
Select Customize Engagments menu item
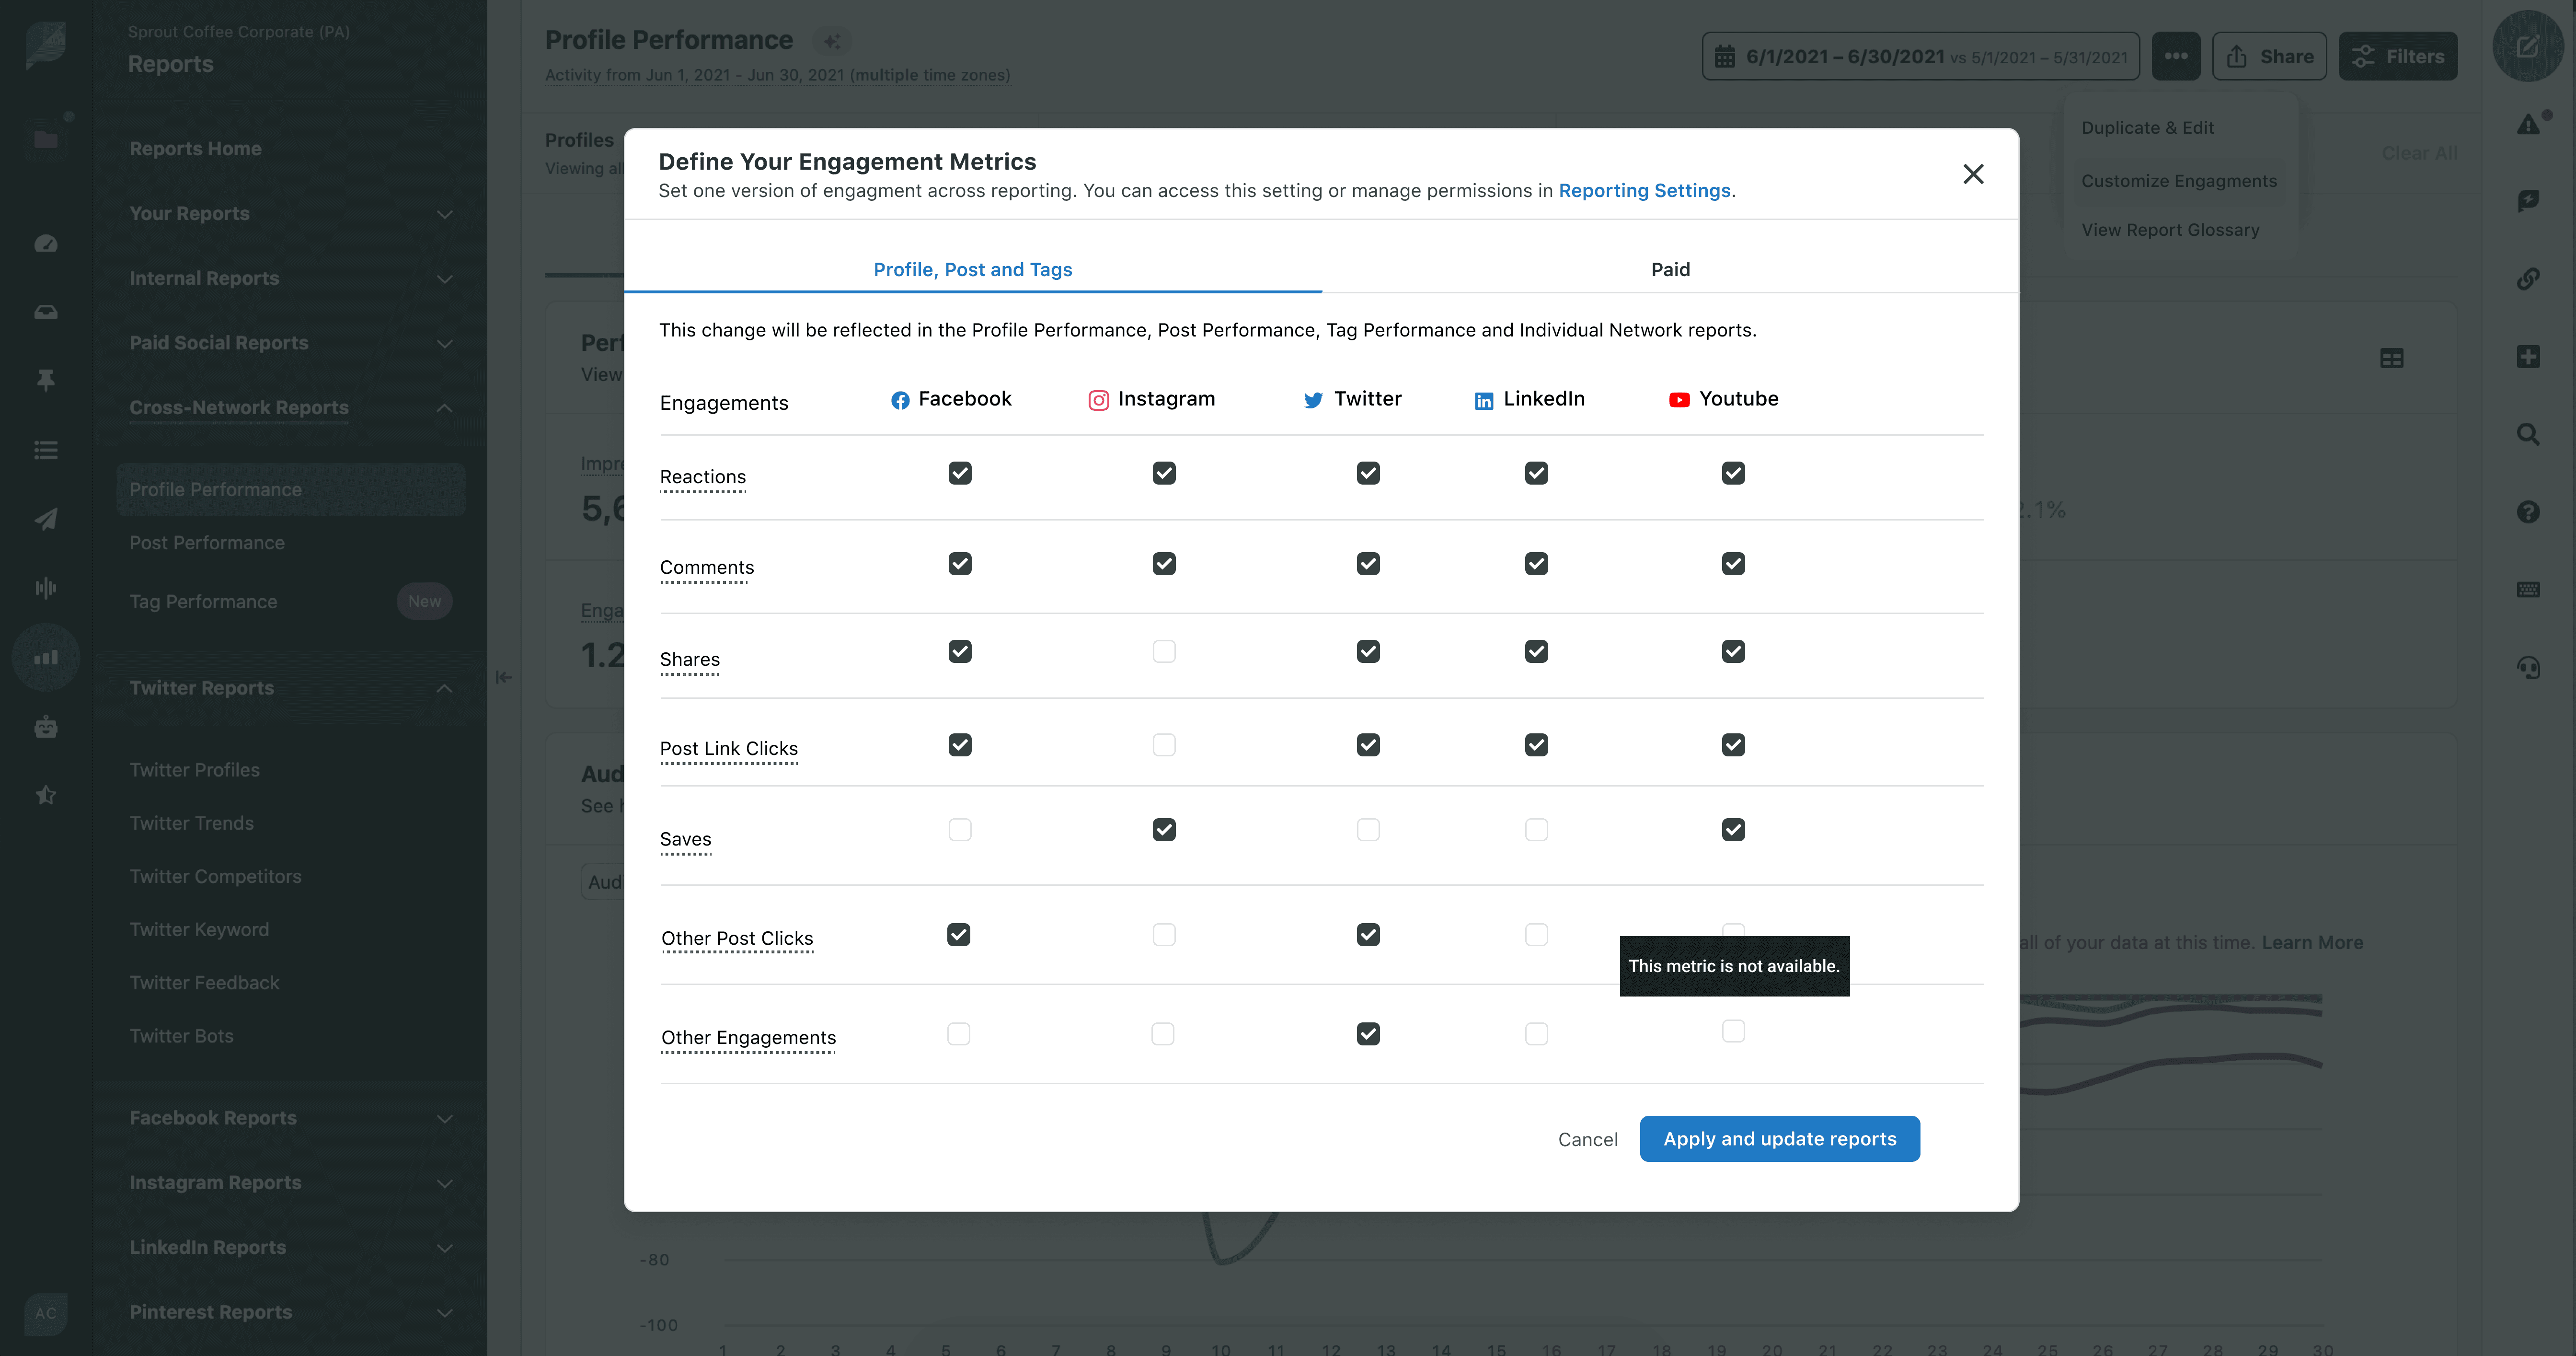pos(2178,181)
